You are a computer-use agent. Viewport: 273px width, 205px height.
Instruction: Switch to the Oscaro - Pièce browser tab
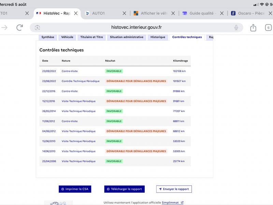(x=248, y=13)
